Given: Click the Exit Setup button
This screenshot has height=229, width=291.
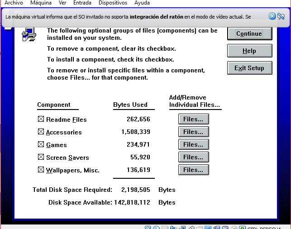Looking at the screenshot, I should pos(249,68).
